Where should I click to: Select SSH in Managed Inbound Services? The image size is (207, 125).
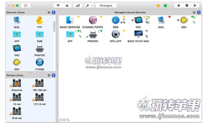pyautogui.click(x=184, y=20)
